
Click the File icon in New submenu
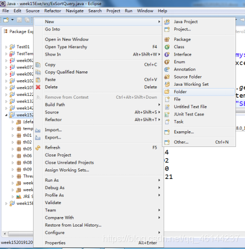(x=167, y=99)
